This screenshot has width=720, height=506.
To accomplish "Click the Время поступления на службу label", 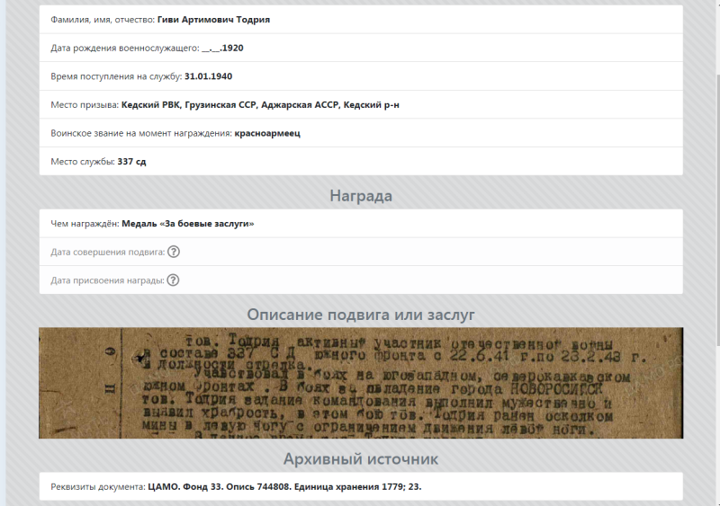I will (116, 76).
